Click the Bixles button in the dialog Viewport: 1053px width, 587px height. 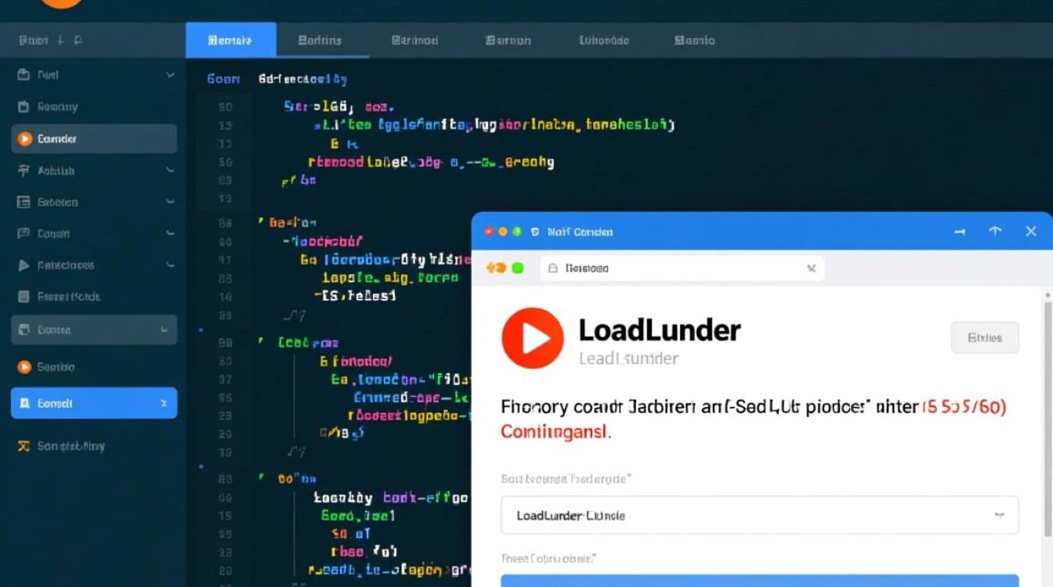tap(985, 337)
